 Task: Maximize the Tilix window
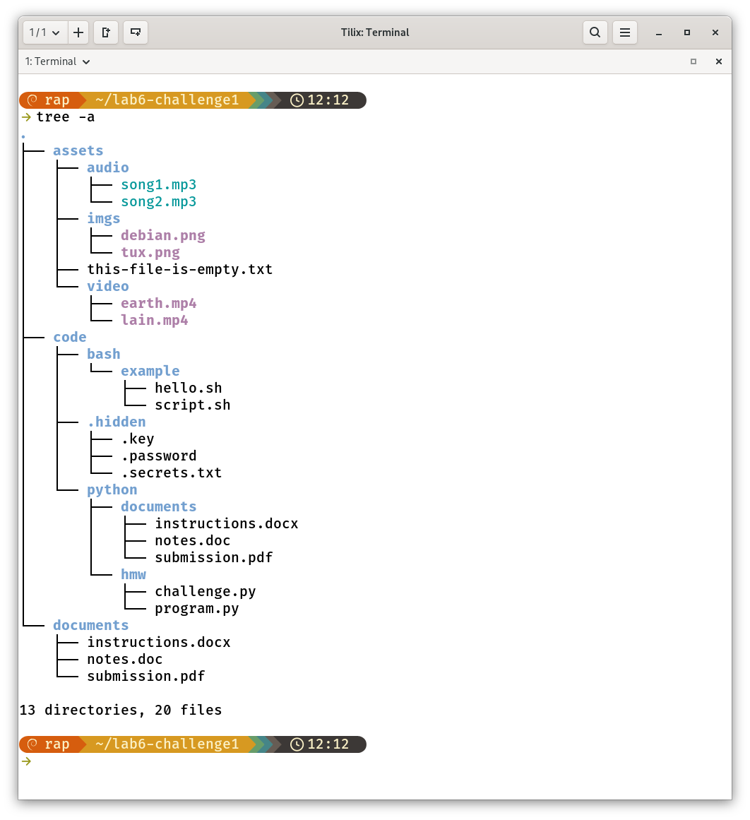(686, 32)
